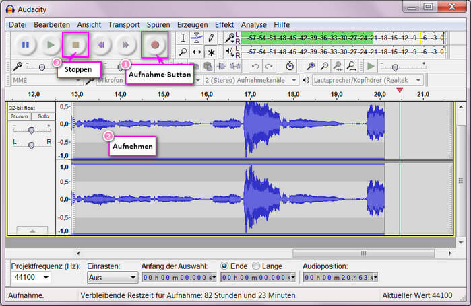The width and height of the screenshot is (471, 306).
Task: Fit selection to window width
Action: (x=338, y=66)
